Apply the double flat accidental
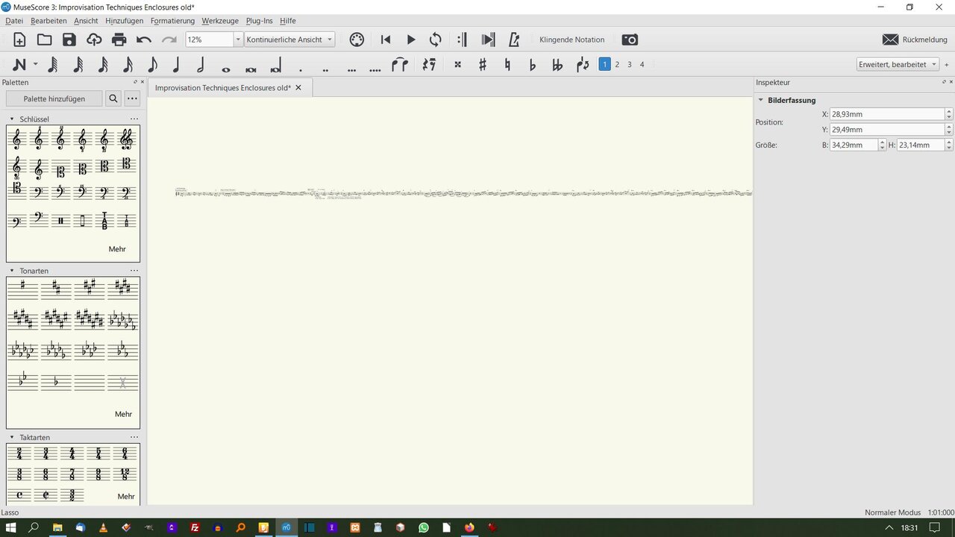Image resolution: width=955 pixels, height=537 pixels. pyautogui.click(x=557, y=65)
